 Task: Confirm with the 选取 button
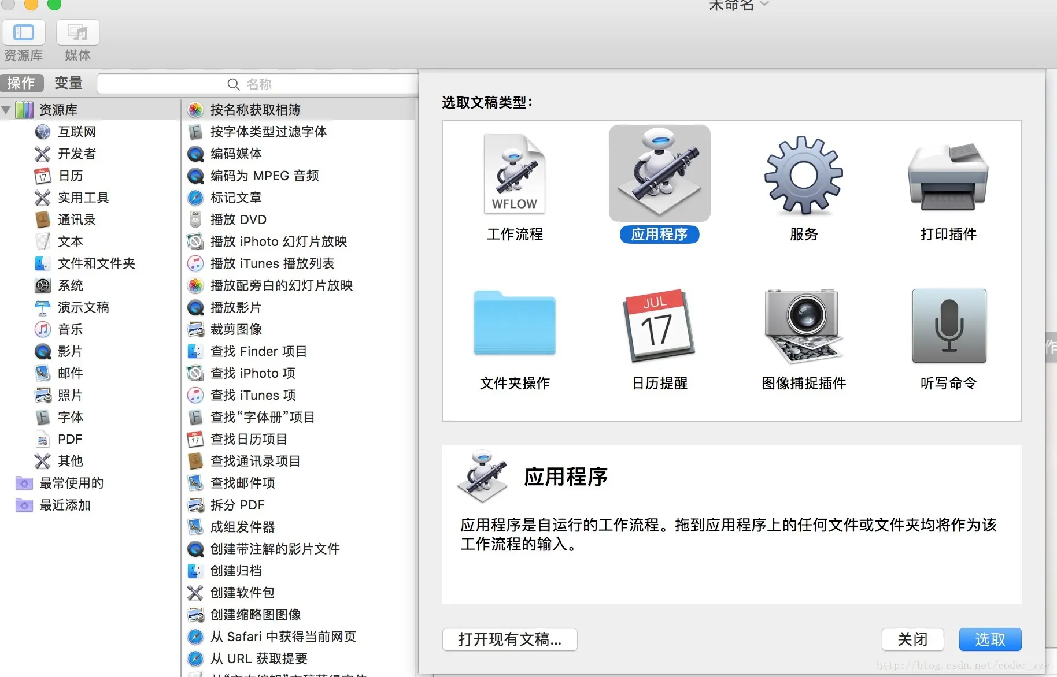click(990, 639)
